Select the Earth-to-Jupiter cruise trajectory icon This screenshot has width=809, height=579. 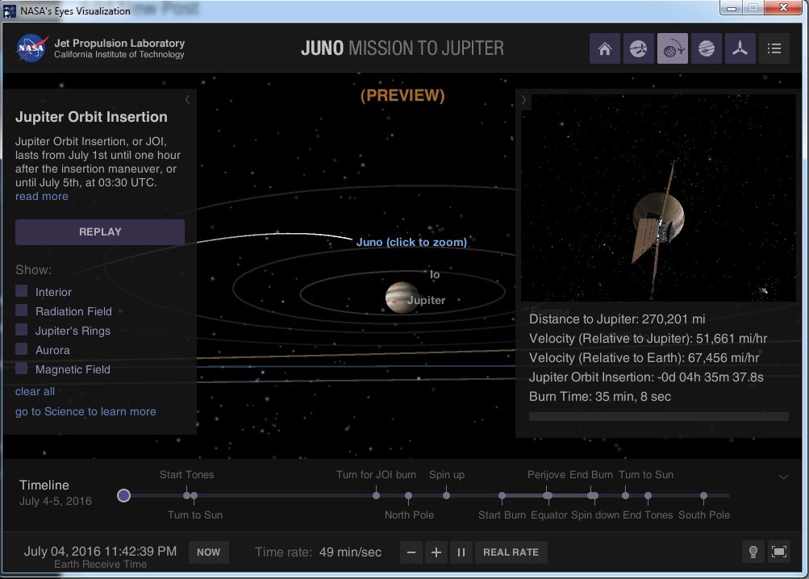tap(639, 49)
